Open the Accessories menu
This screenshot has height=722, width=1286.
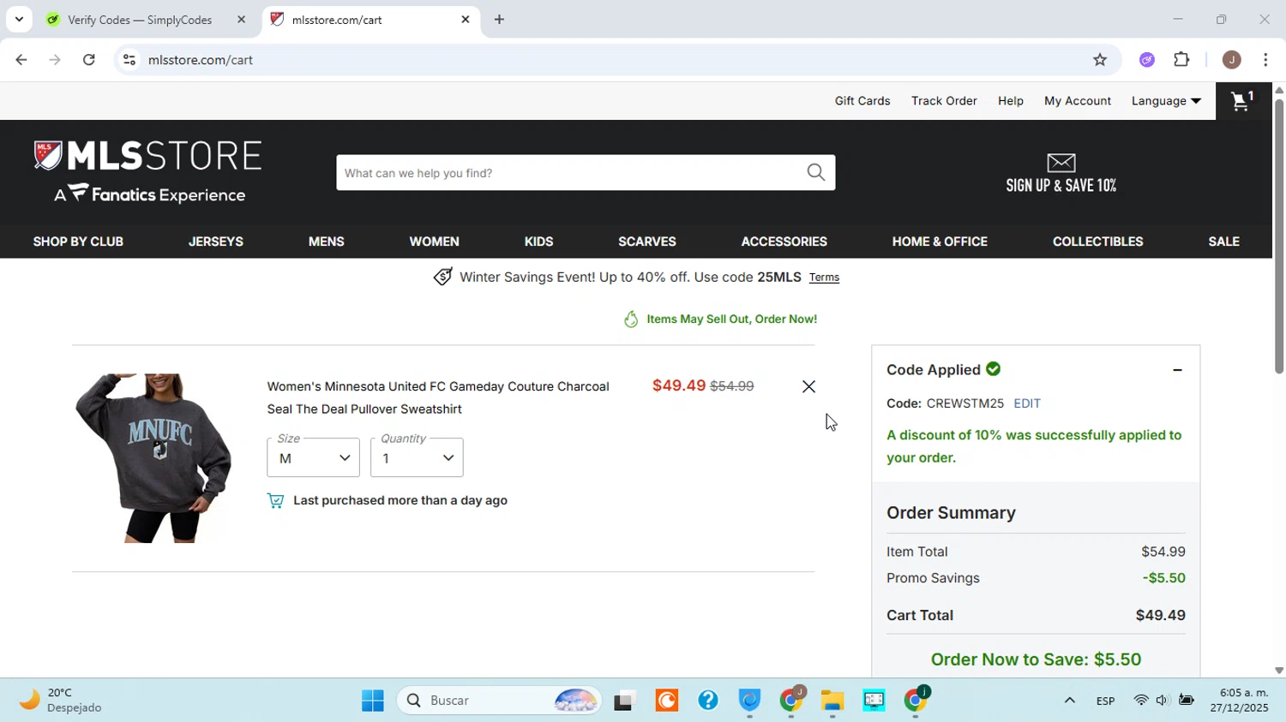784,242
